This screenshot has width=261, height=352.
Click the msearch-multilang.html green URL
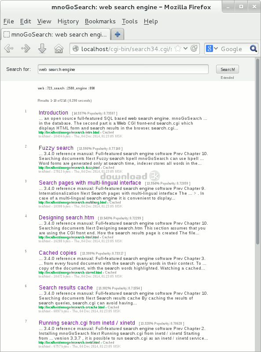pos(73,202)
